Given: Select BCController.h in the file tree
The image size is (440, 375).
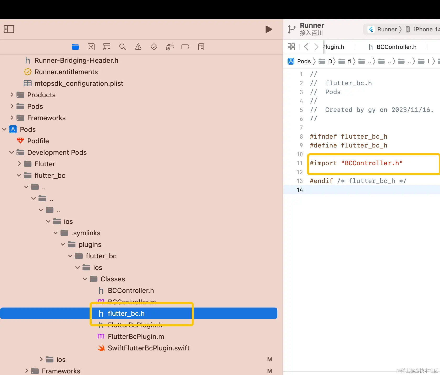Looking at the screenshot, I should tap(131, 291).
